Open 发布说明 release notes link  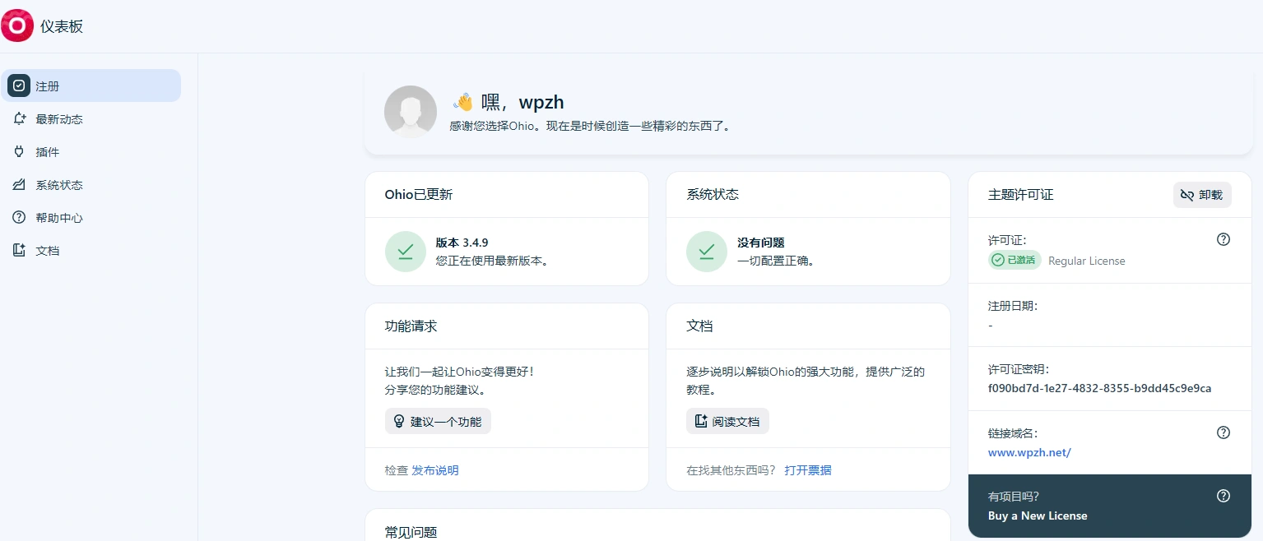tap(436, 470)
